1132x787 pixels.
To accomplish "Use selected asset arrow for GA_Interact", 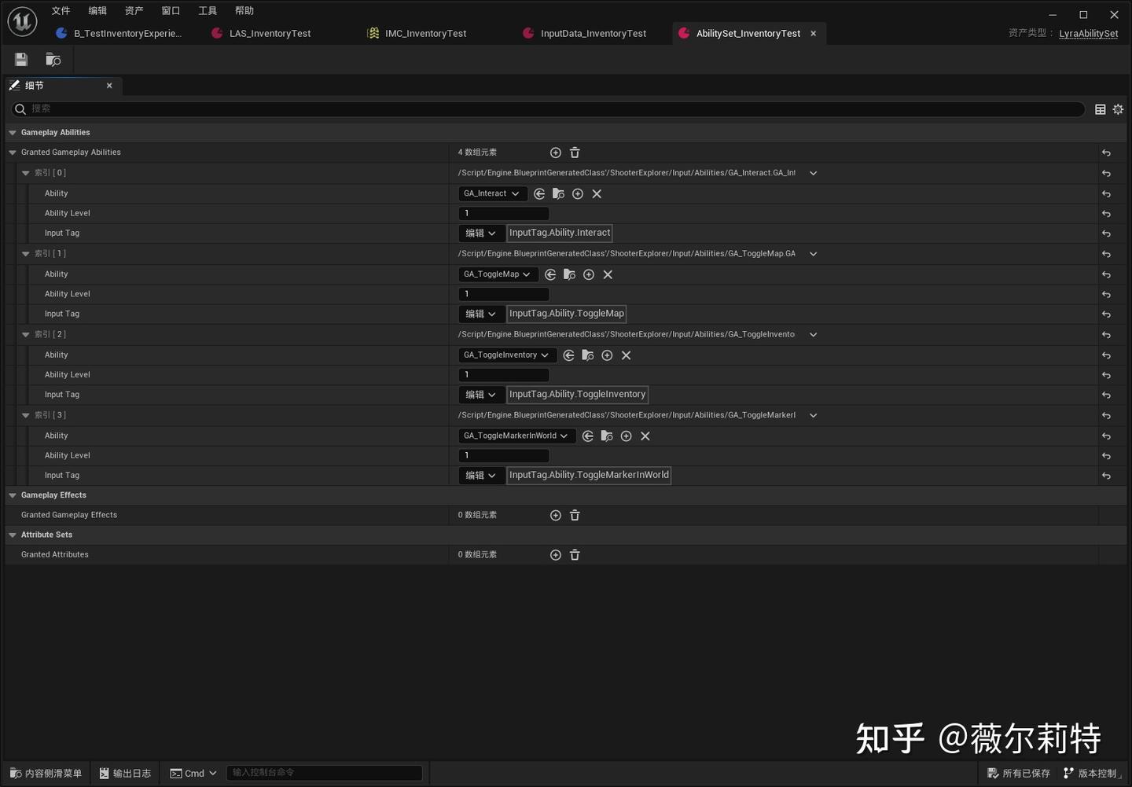I will (539, 193).
